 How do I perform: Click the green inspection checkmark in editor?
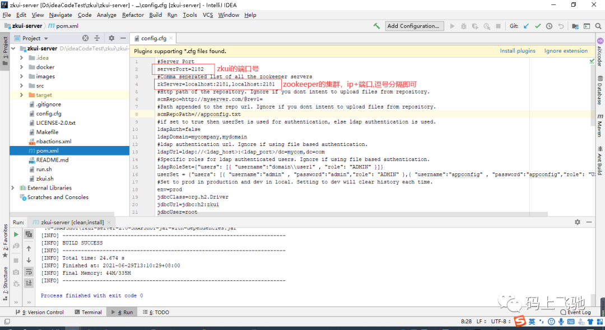592,61
